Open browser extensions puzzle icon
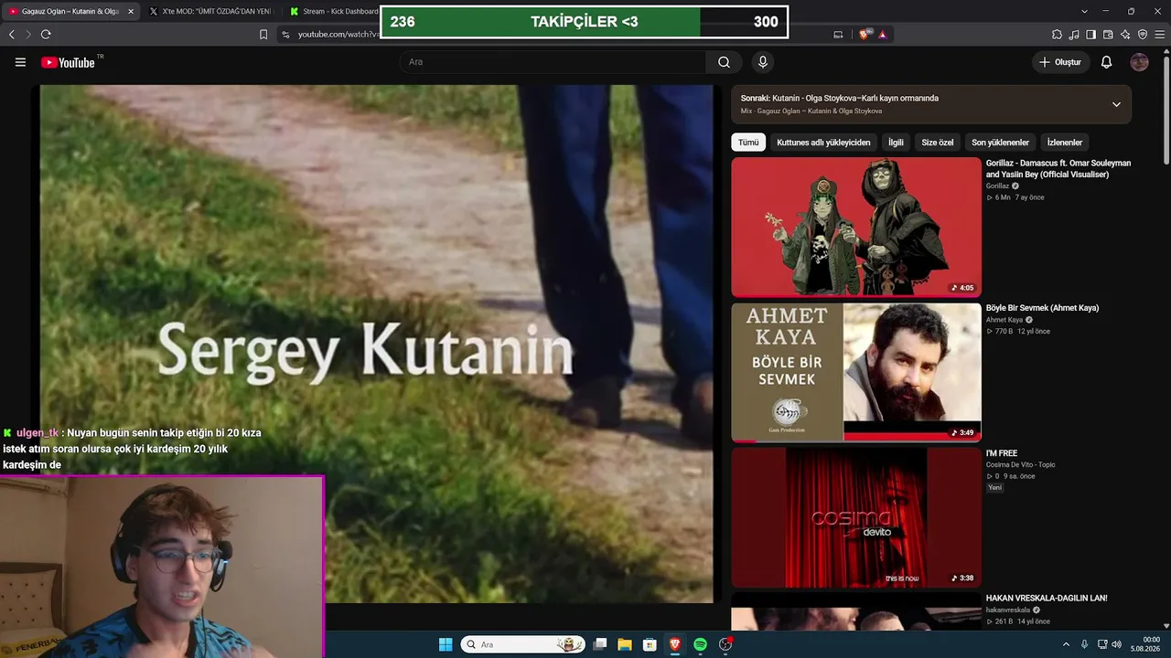 [x=1058, y=34]
